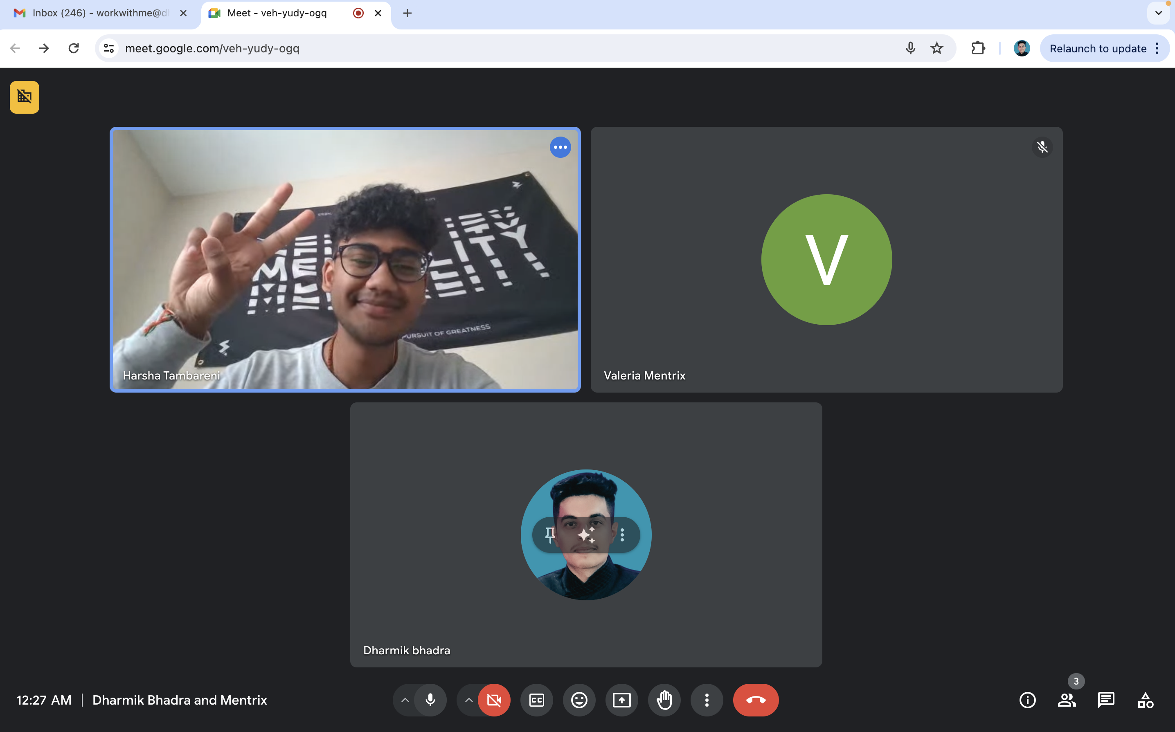Open camera device options
This screenshot has width=1175, height=732.
[468, 700]
